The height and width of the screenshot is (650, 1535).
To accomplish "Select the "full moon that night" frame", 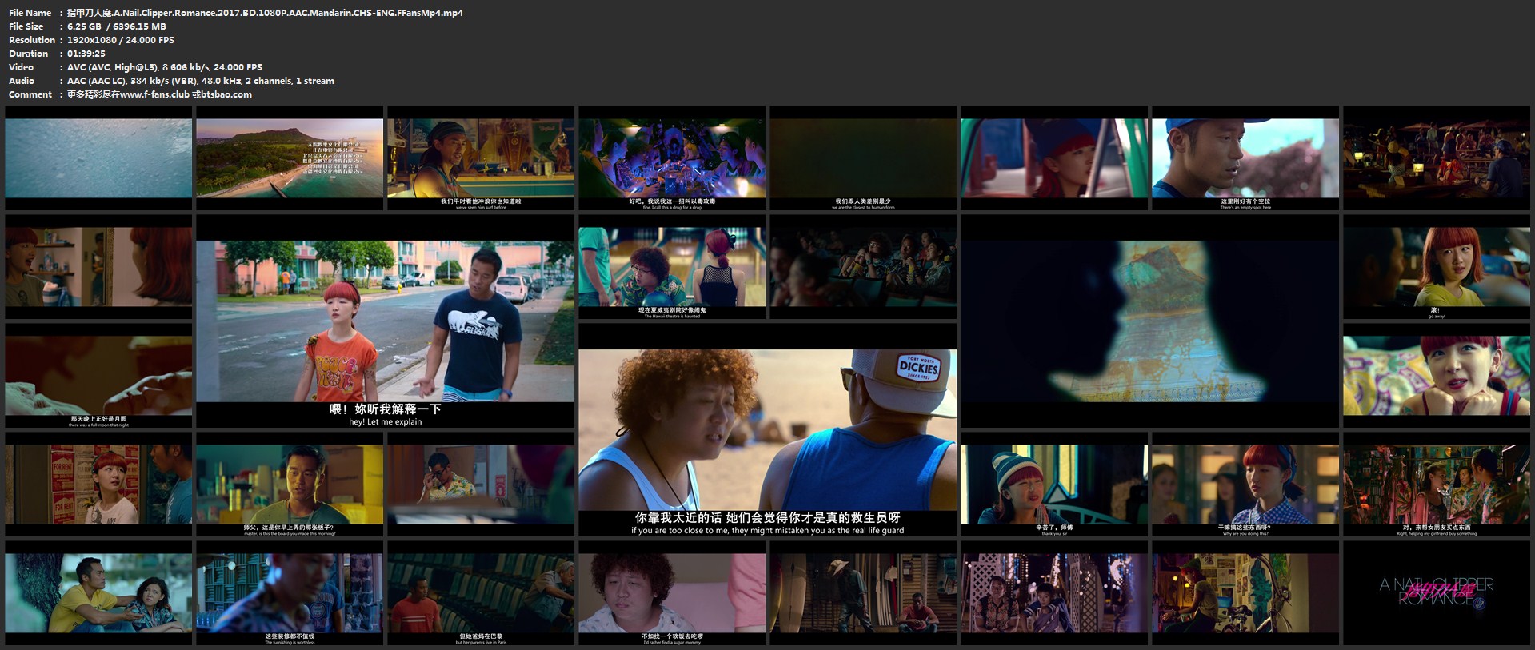I will point(98,375).
